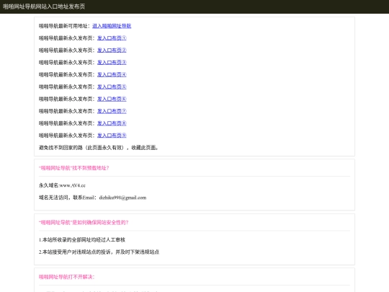
Task: Click the pink heading 啪啪网址导航打不开解决:
Action: [66, 277]
